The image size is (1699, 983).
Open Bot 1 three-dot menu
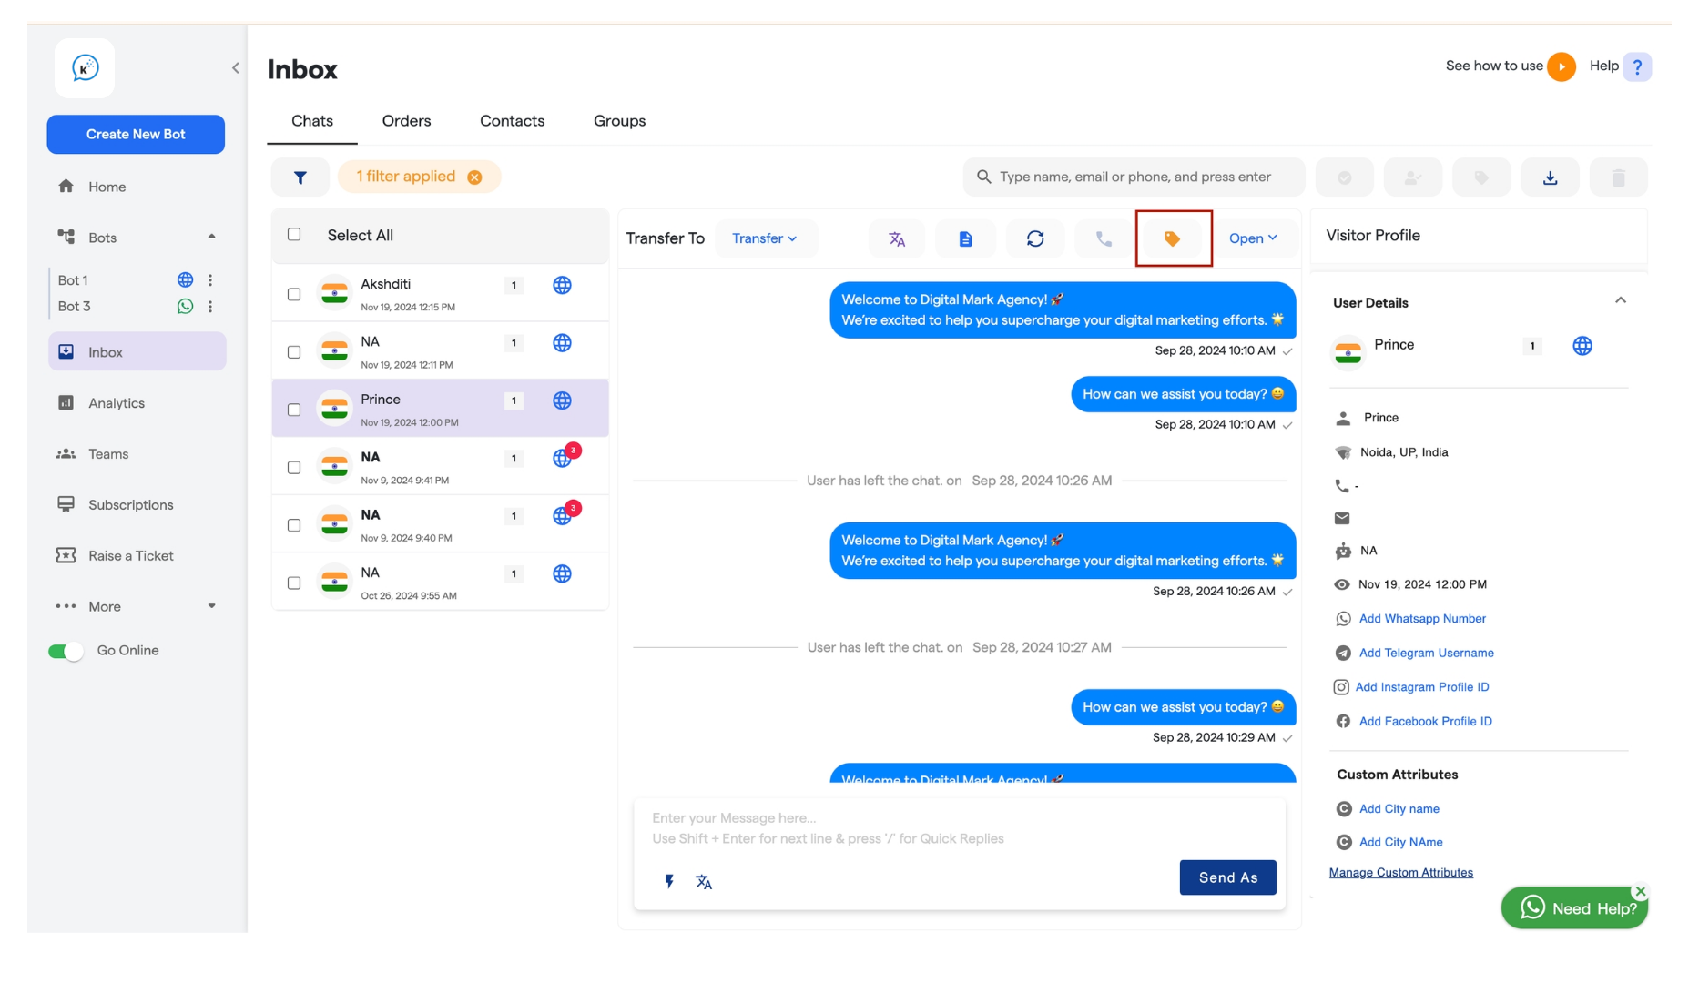(x=210, y=280)
